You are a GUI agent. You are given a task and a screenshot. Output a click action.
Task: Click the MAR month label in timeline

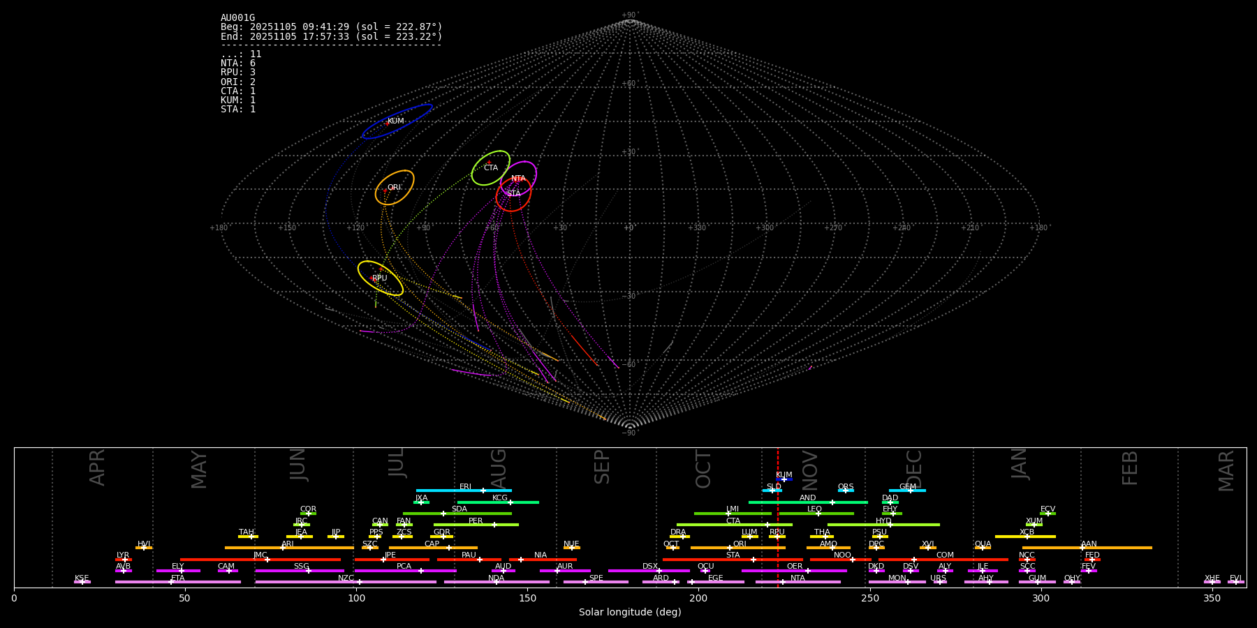click(x=1226, y=471)
